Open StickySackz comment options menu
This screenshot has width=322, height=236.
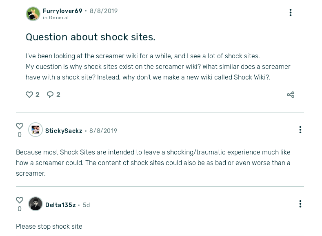pos(300,130)
